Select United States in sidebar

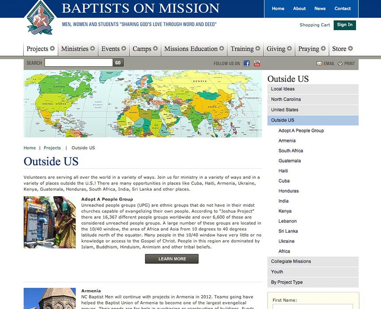tap(313, 110)
